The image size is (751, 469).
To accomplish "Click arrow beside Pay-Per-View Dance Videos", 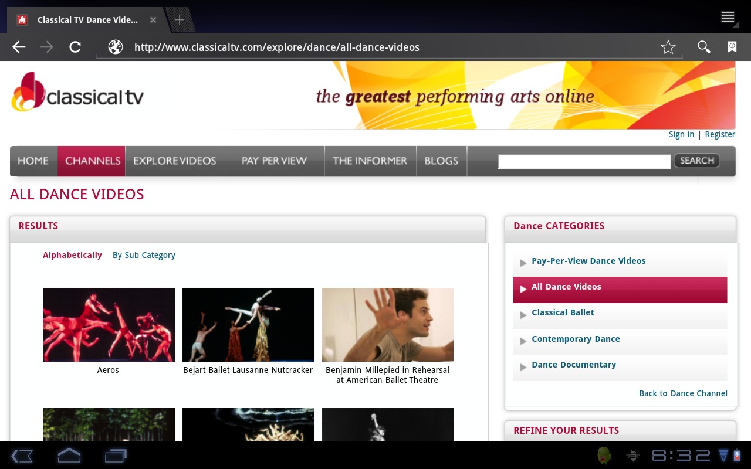I will (x=523, y=263).
